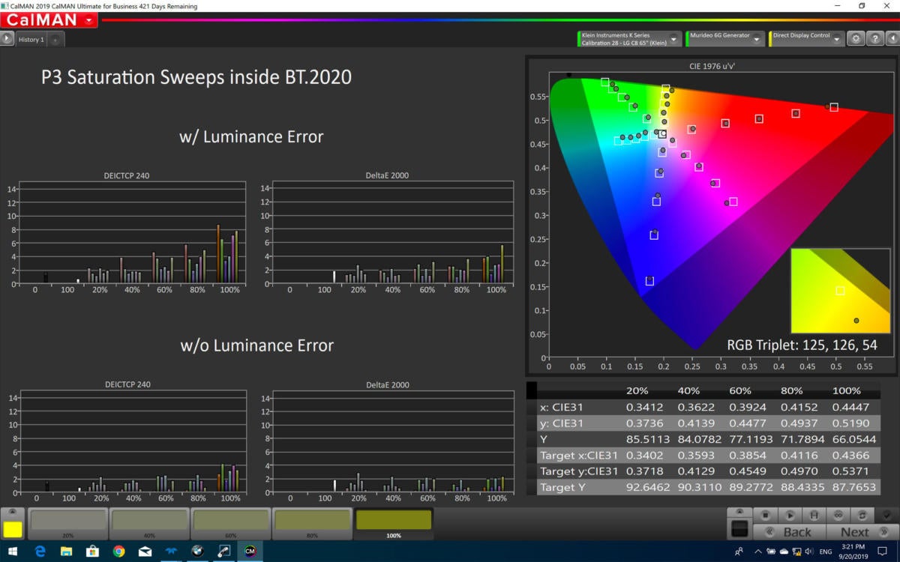Open Microsoft Edge from taskbar
900x562 pixels.
pos(40,552)
